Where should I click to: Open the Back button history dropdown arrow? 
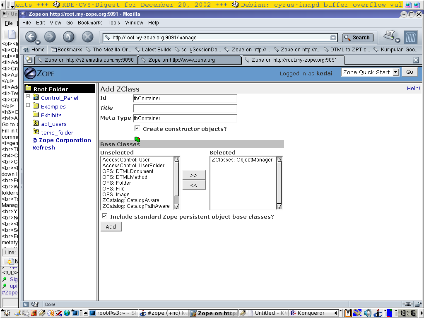pos(38,42)
